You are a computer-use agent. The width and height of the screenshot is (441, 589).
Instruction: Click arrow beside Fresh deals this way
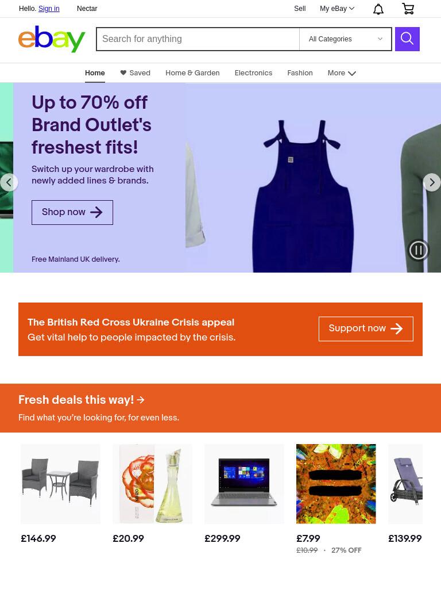point(141,400)
